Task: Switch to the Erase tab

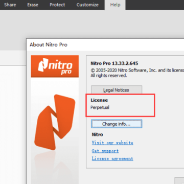Action: pyautogui.click(x=33, y=5)
